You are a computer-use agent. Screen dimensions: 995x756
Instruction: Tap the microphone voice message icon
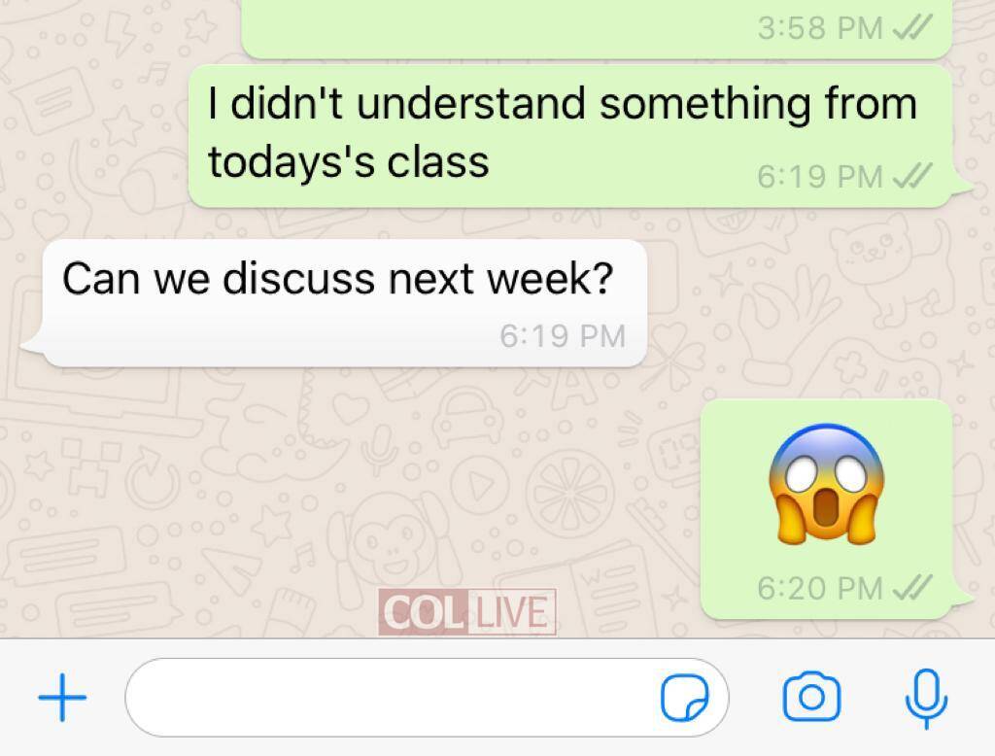tap(926, 699)
